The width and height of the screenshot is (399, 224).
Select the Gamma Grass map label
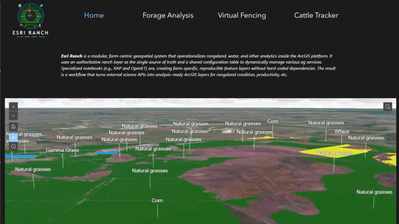[62, 150]
